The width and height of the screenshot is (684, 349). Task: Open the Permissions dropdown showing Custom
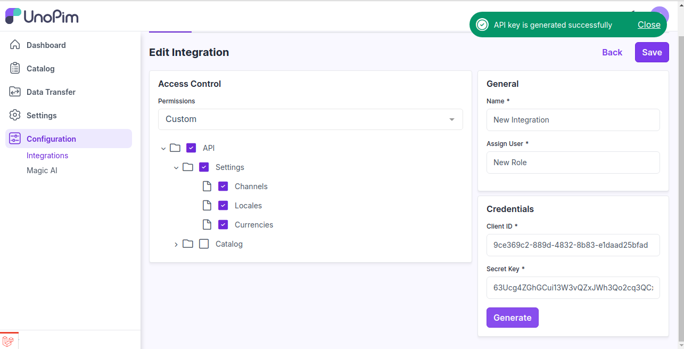tap(310, 119)
